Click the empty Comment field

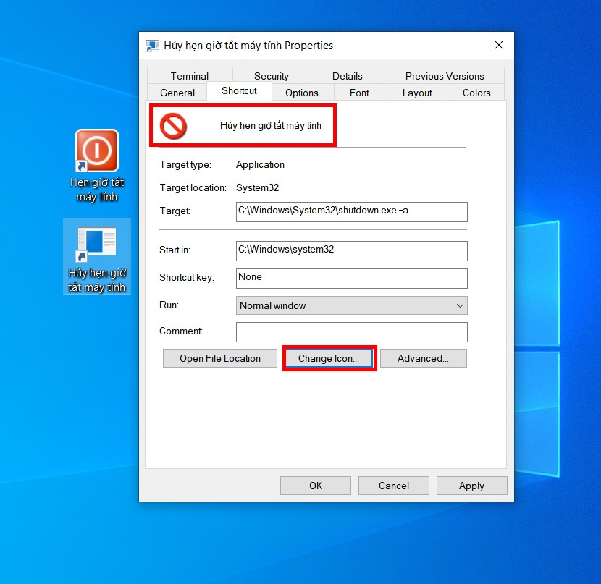tap(351, 332)
